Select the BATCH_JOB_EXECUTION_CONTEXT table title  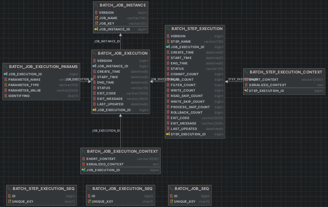click(x=123, y=151)
